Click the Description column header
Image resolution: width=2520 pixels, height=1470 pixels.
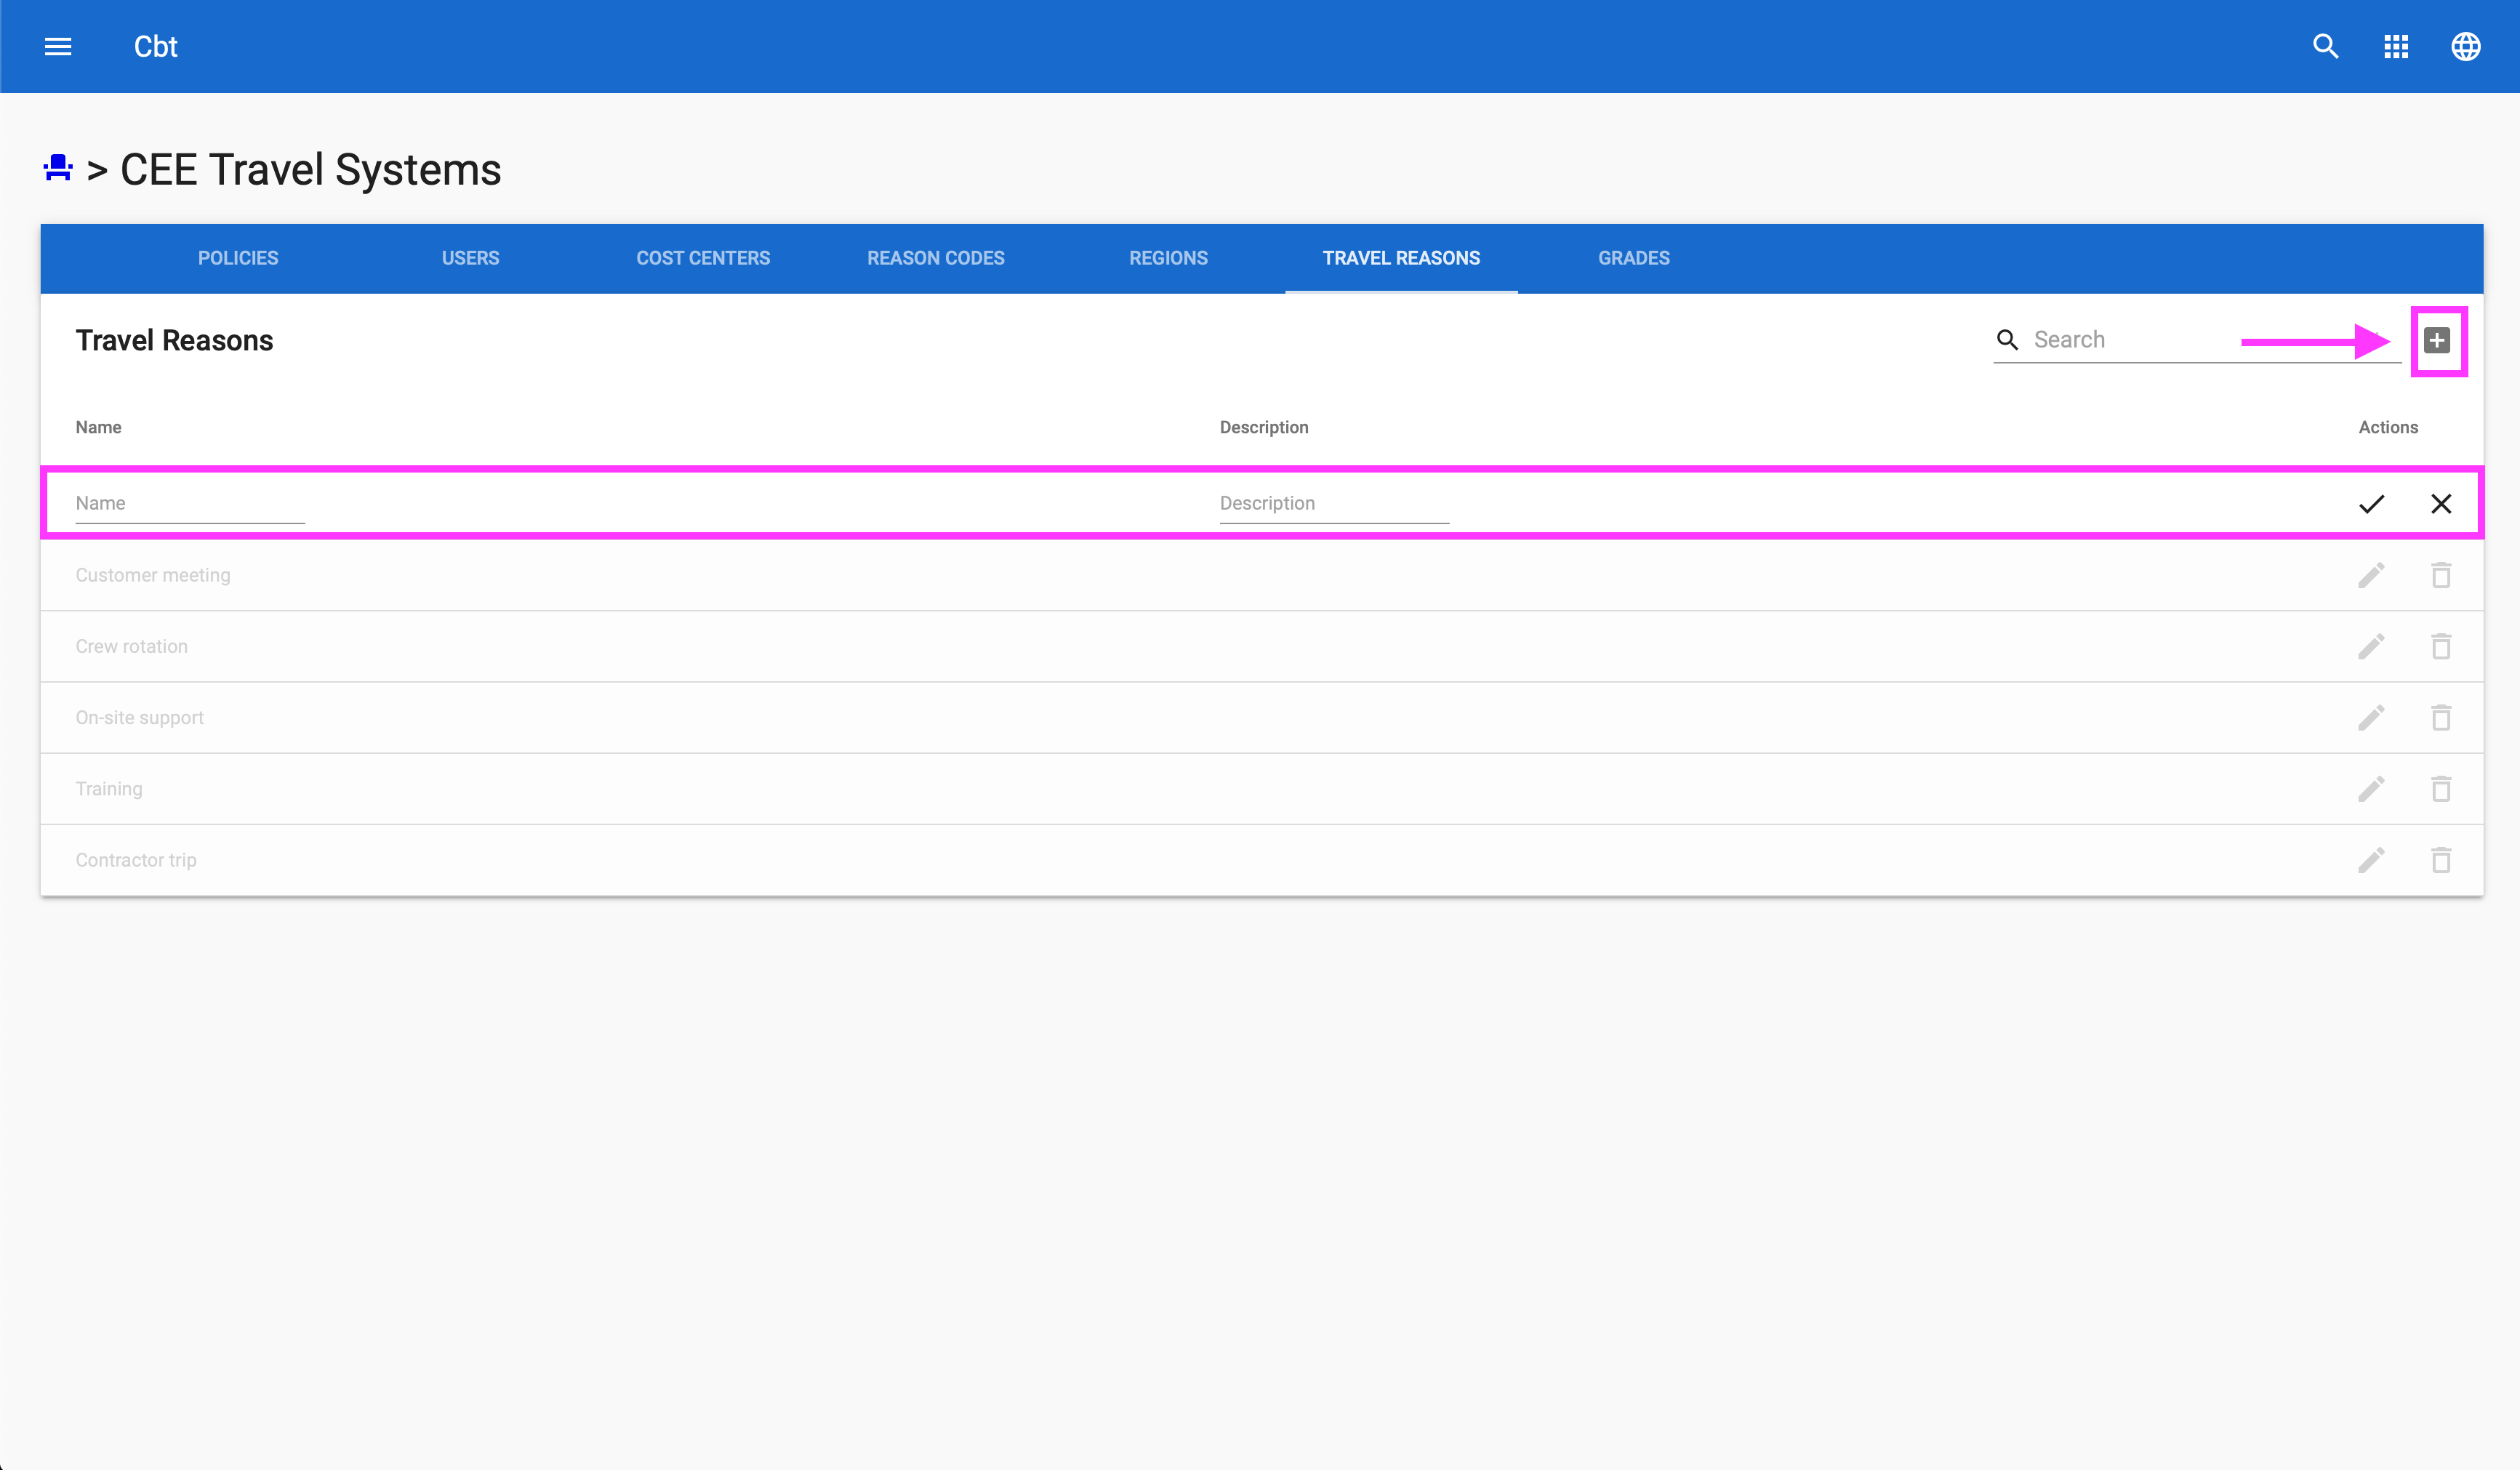pyautogui.click(x=1264, y=427)
